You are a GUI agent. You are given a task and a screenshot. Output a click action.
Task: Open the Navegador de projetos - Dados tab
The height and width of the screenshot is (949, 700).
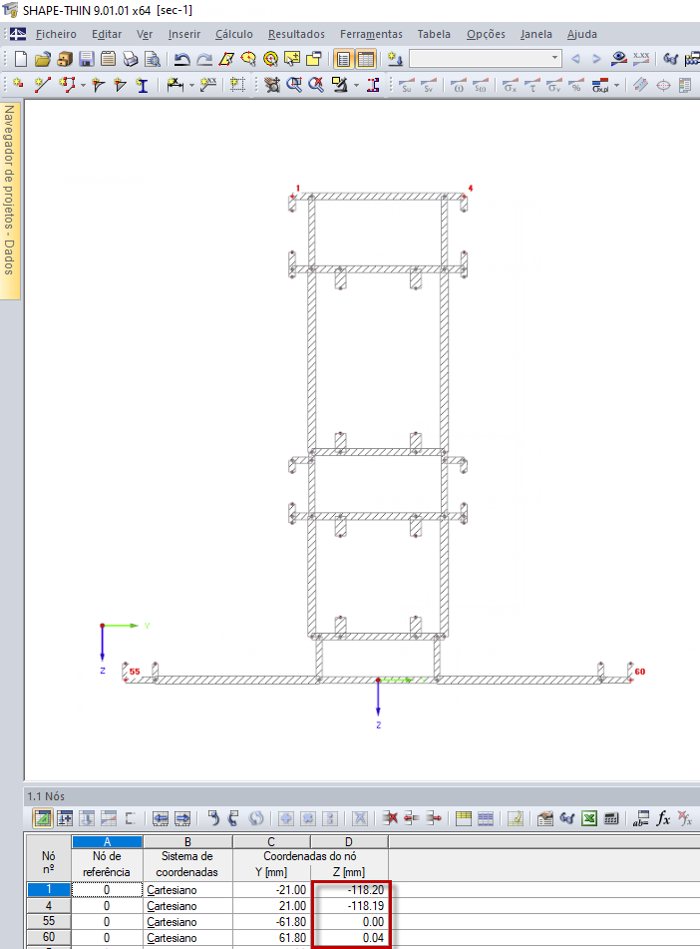(x=10, y=201)
